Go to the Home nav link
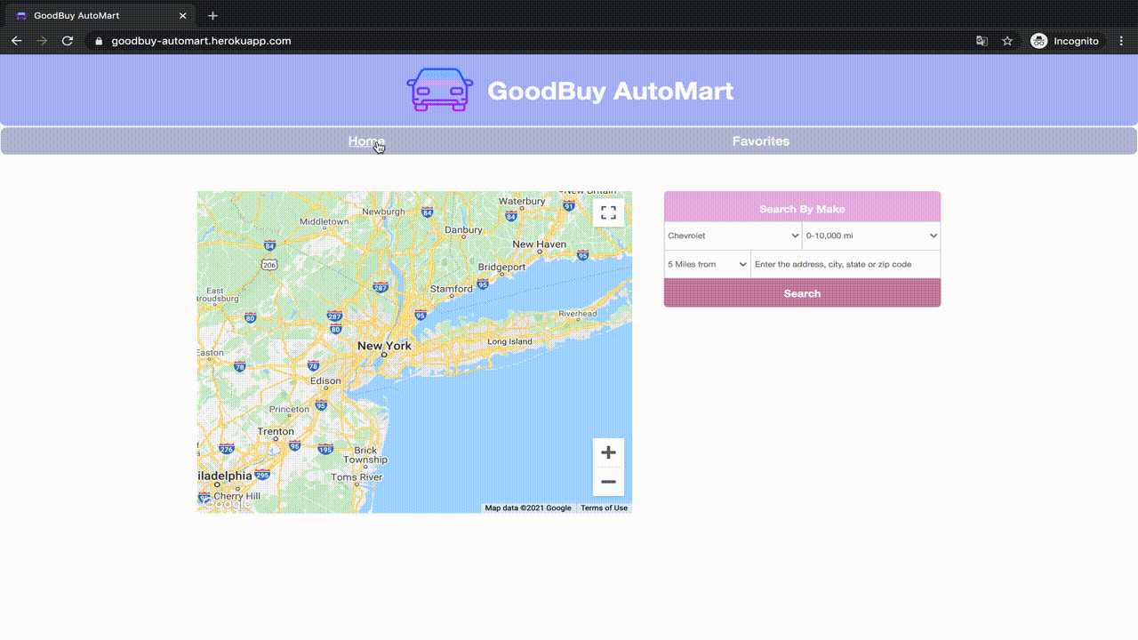The image size is (1138, 640). (x=365, y=141)
